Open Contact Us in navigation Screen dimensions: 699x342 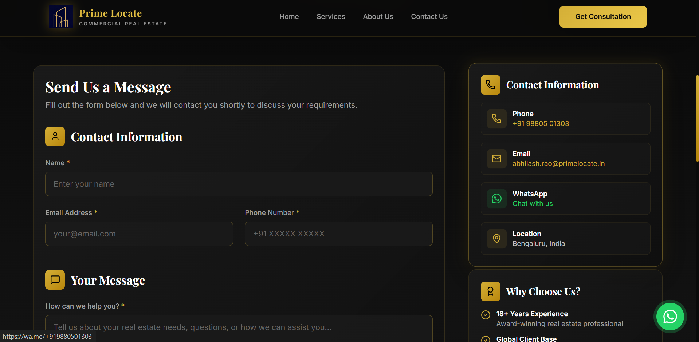click(429, 17)
